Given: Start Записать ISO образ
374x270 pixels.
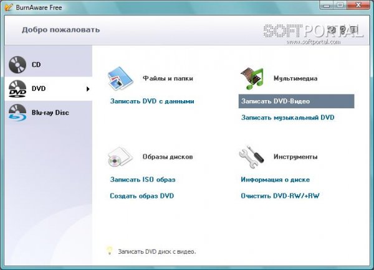Looking at the screenshot, I should click(x=143, y=180).
